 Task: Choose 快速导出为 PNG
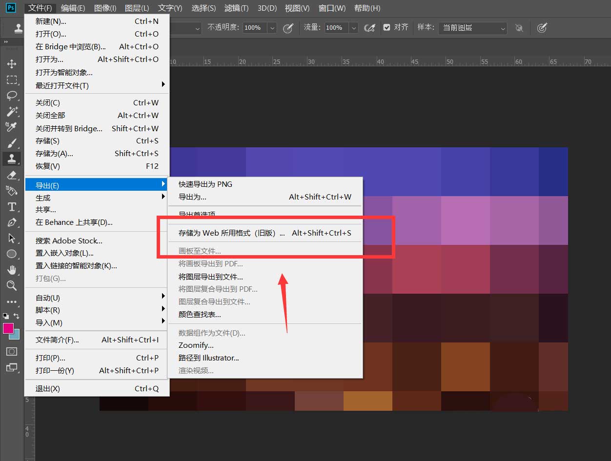click(x=265, y=184)
